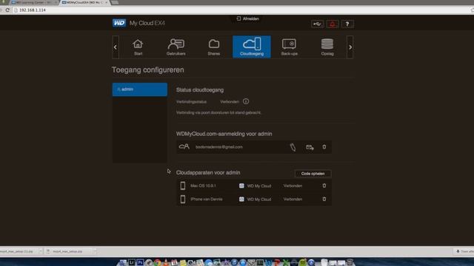Resend the WDMyCloud.com email invitation icon

tap(310, 147)
